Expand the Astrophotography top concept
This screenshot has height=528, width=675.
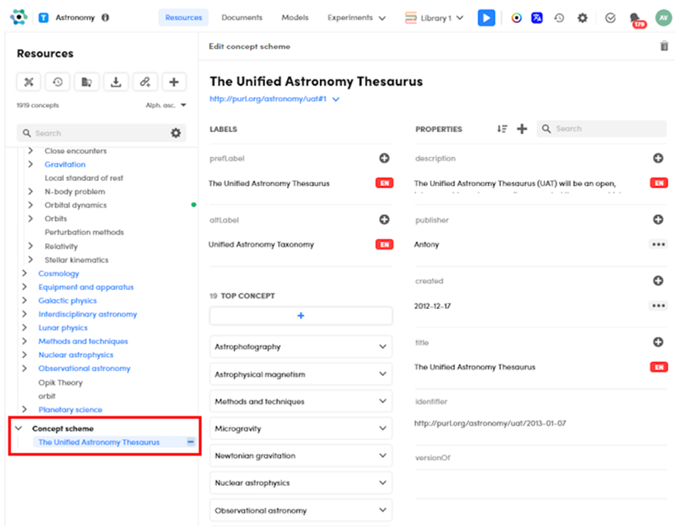383,346
